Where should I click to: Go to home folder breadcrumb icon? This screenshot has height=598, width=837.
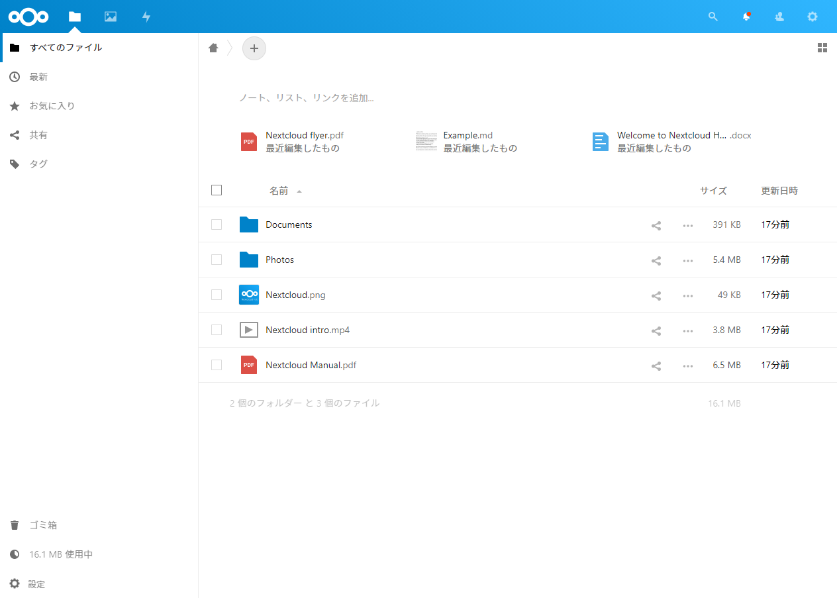[213, 48]
